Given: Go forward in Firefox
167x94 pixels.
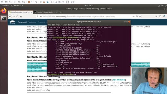Looking at the screenshot, I should tap(14, 16).
